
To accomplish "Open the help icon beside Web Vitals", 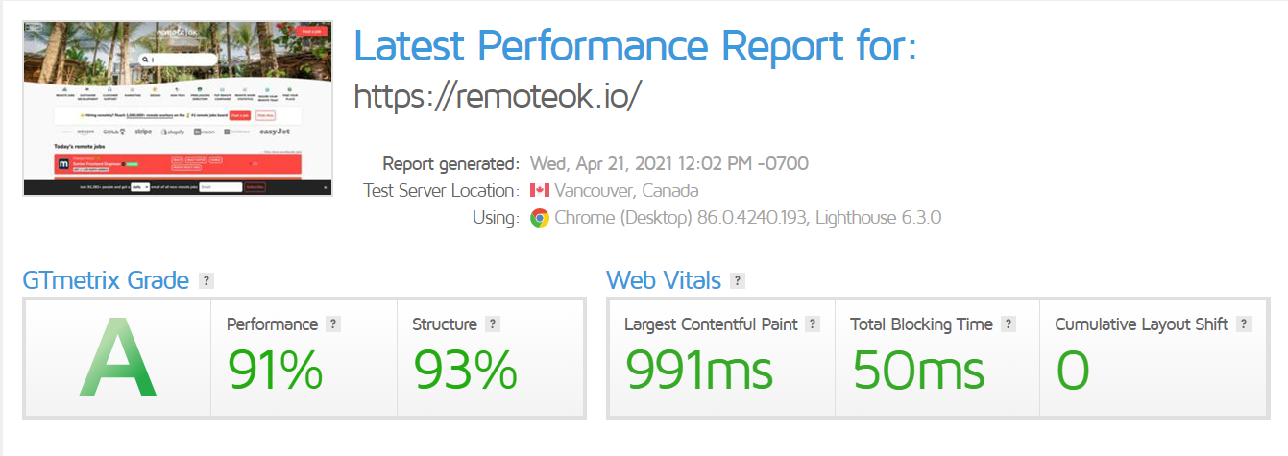I will pyautogui.click(x=738, y=281).
